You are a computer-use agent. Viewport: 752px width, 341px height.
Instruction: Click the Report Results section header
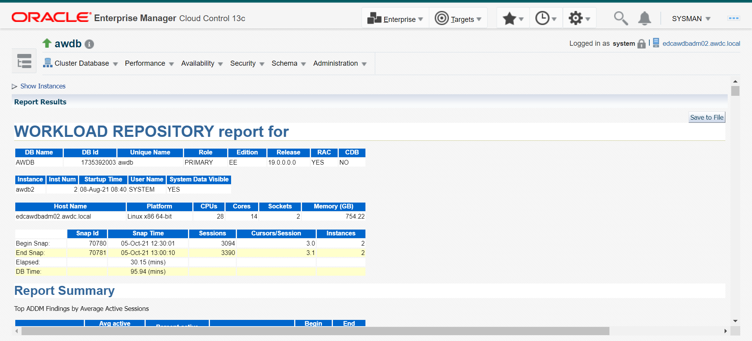pyautogui.click(x=40, y=102)
